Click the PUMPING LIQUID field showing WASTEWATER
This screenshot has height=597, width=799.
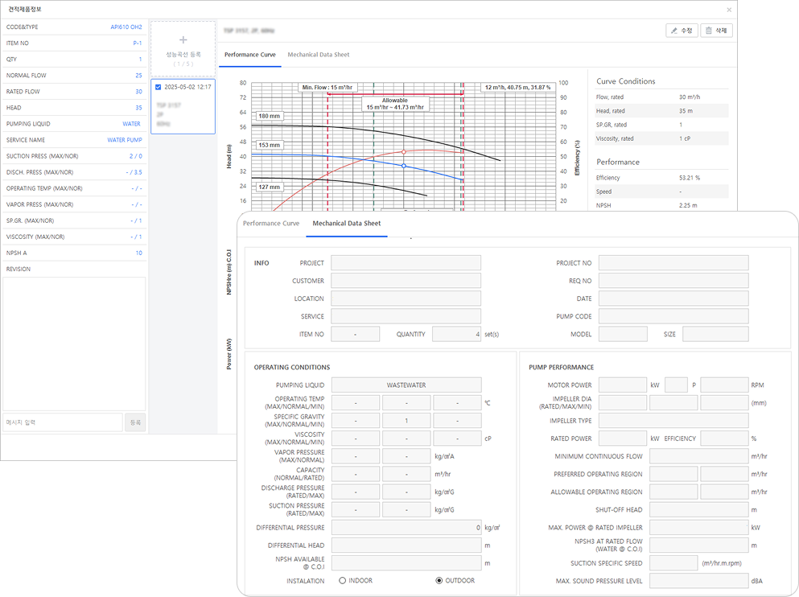pos(406,385)
